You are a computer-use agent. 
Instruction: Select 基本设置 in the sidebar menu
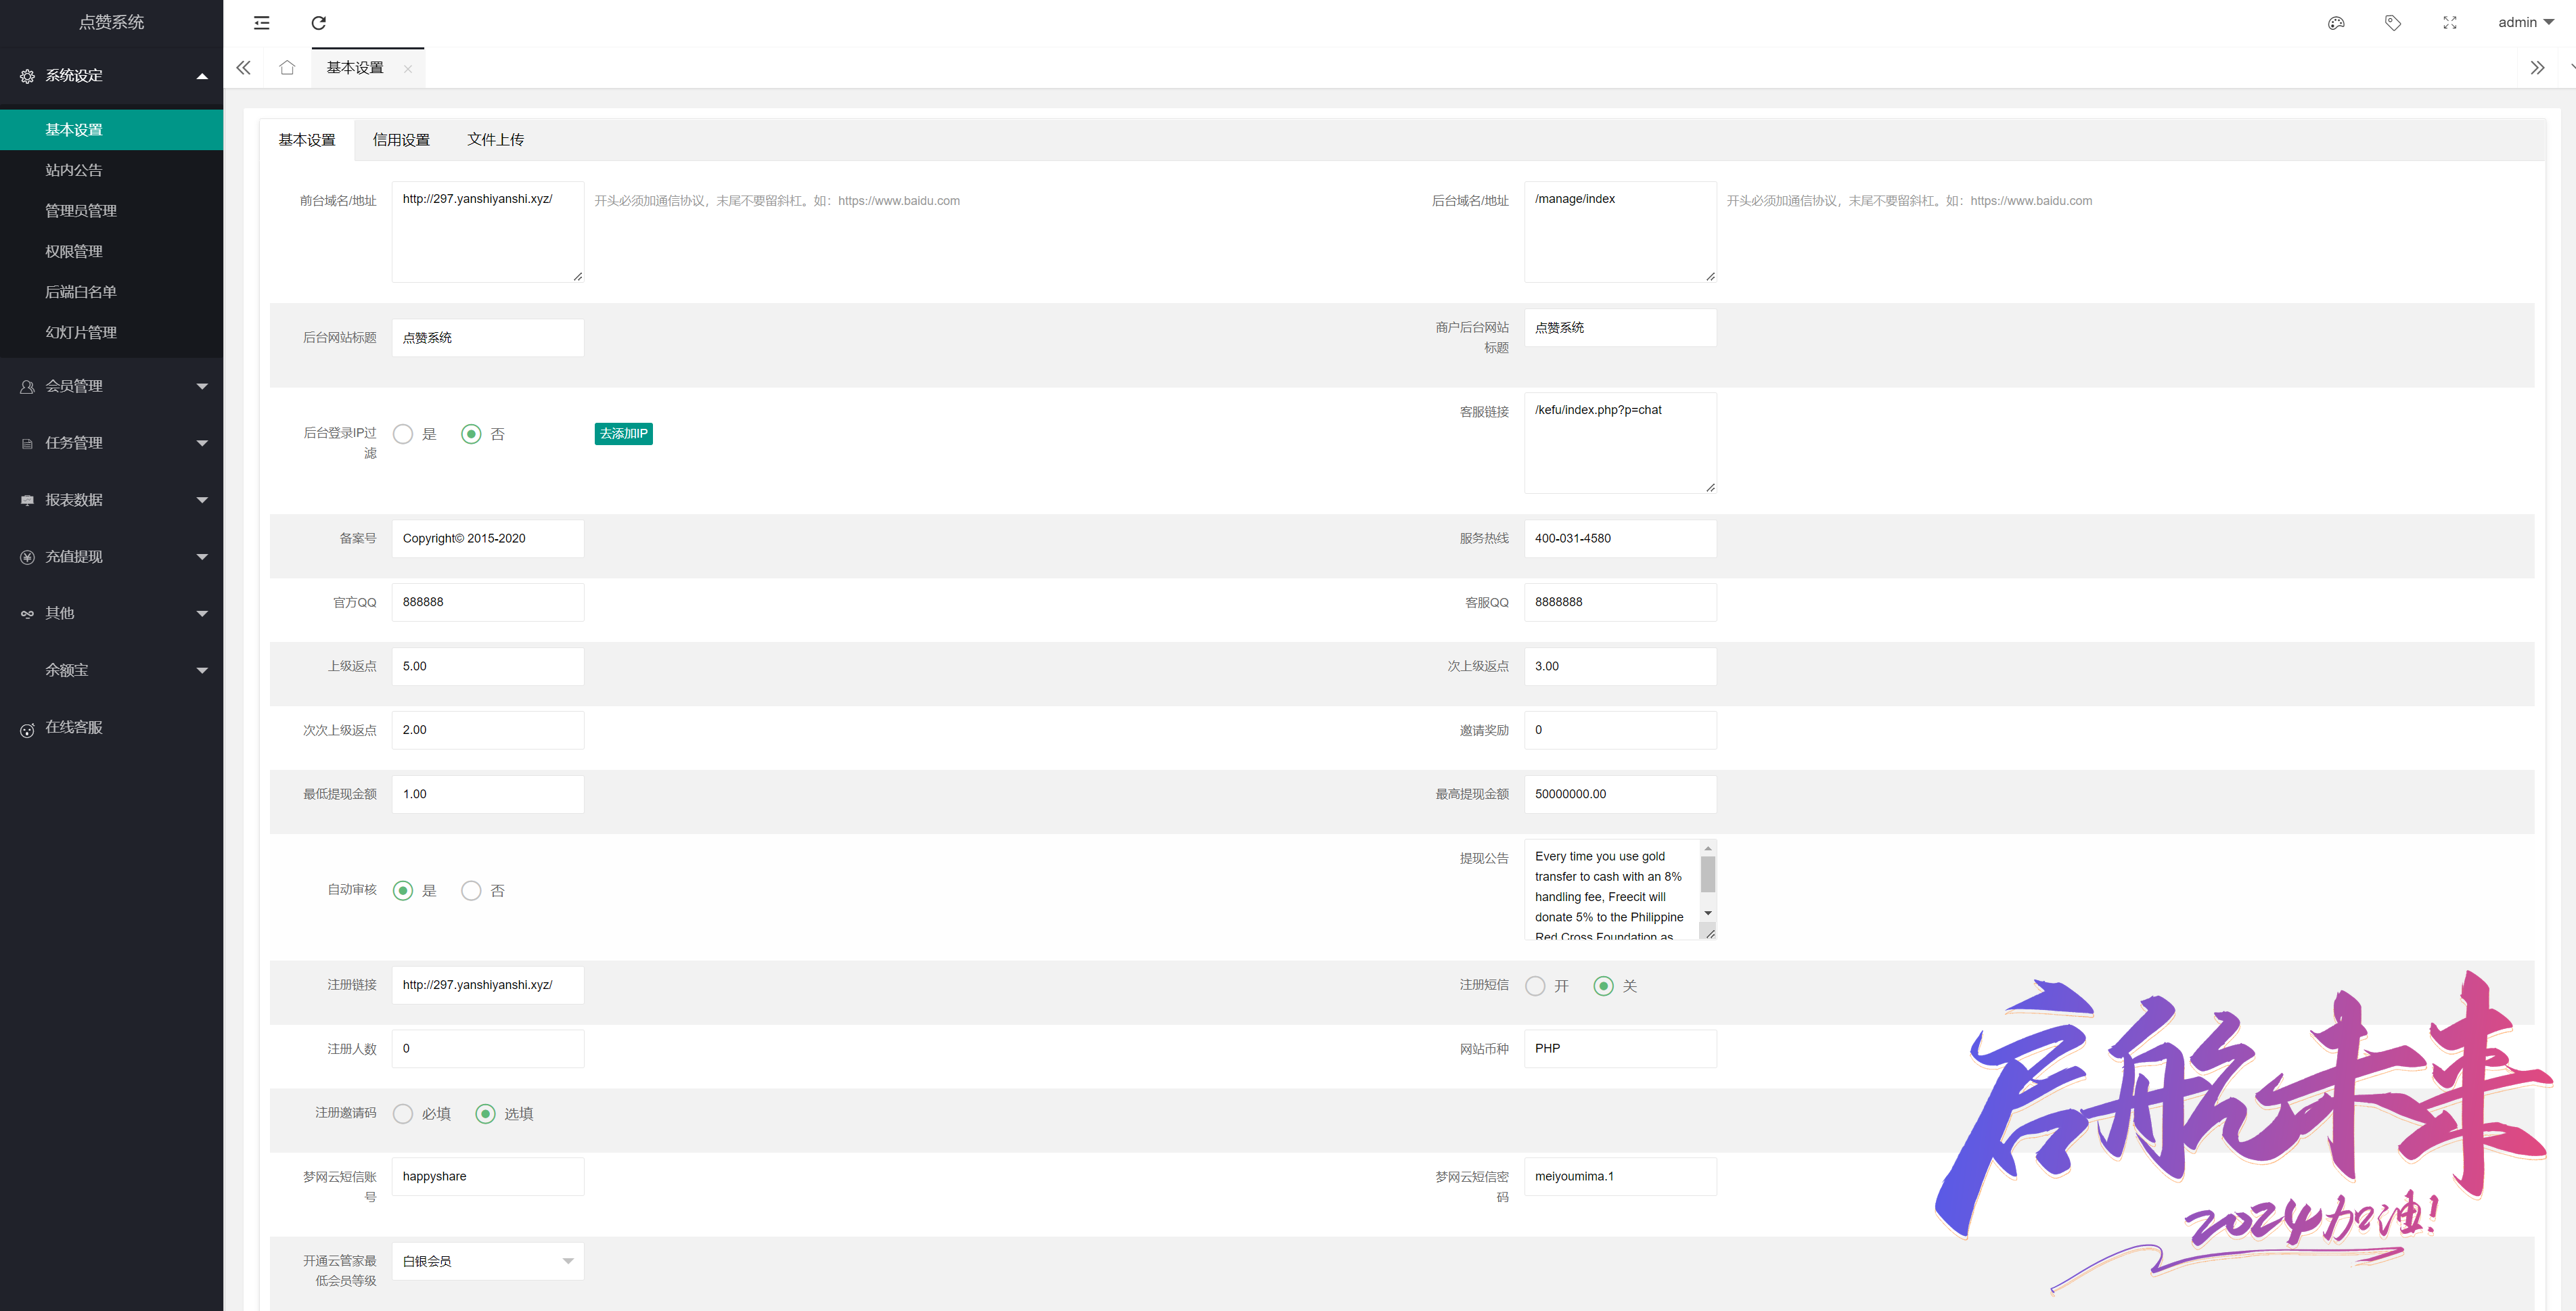pos(112,130)
